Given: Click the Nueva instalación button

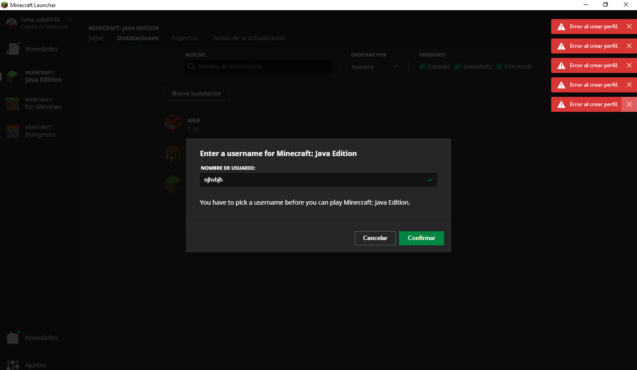Looking at the screenshot, I should tap(196, 94).
